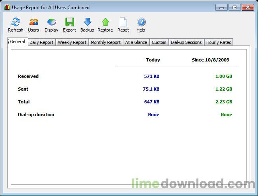
Task: Show the Dial-up Sessions tab
Action: [186, 42]
